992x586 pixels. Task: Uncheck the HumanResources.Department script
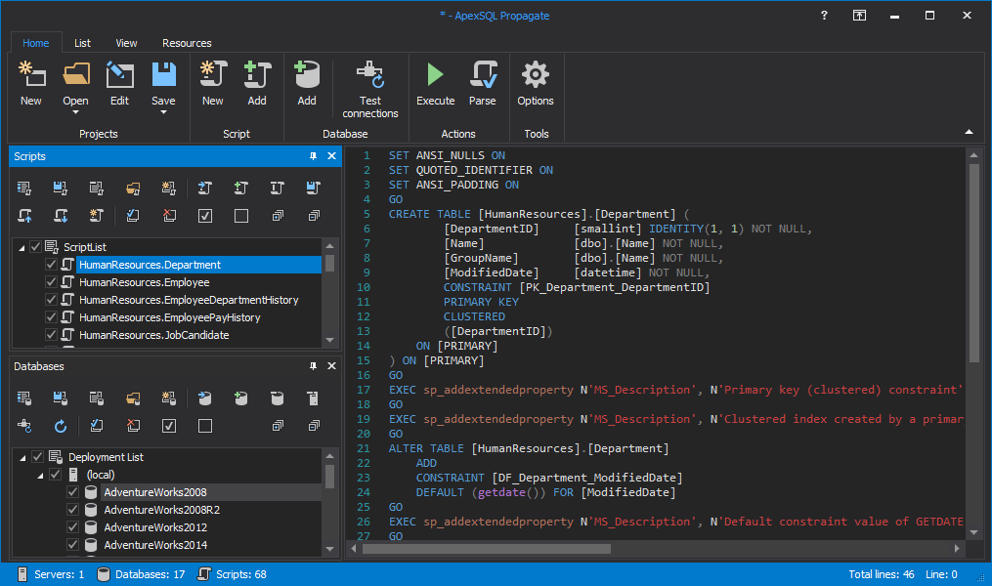coord(51,265)
